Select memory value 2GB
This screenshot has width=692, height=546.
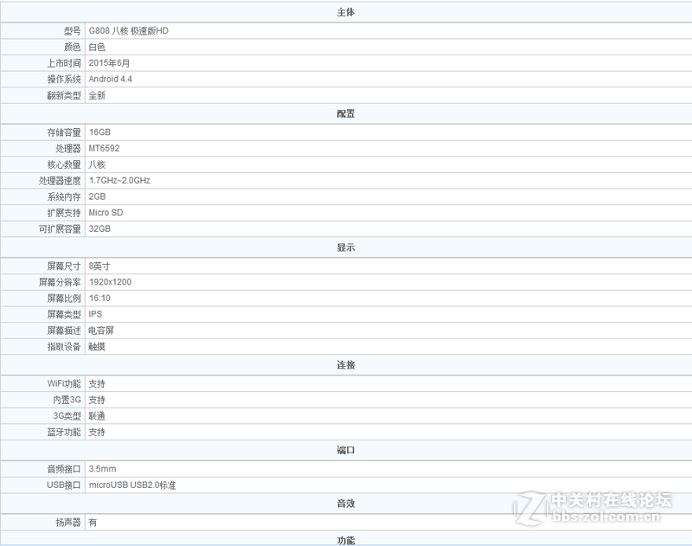(x=97, y=196)
